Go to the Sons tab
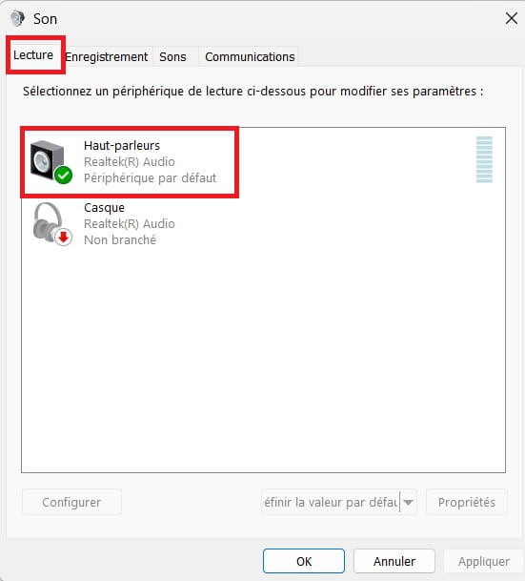 172,56
